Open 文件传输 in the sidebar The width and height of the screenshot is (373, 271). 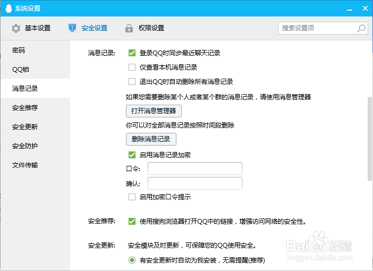(36, 165)
